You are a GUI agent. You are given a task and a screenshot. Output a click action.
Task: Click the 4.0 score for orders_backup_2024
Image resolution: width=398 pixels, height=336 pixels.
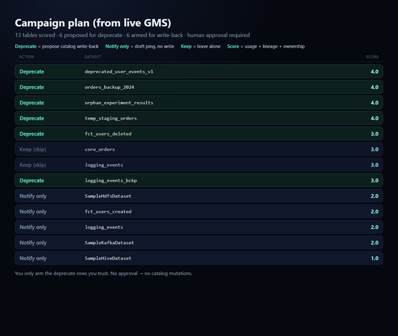pos(375,87)
